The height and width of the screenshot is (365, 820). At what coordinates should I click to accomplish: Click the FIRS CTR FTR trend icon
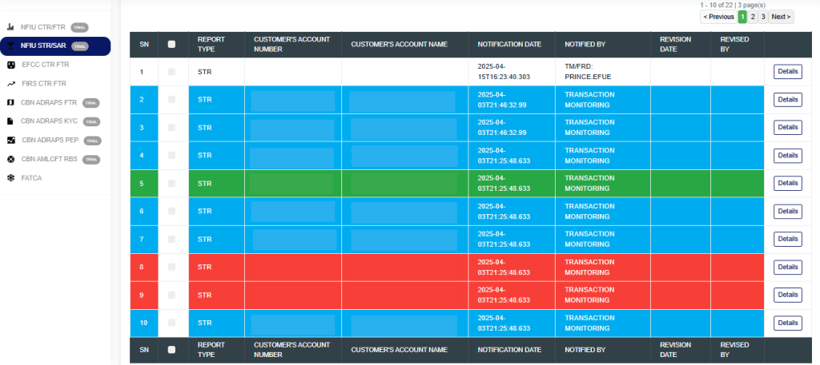pyautogui.click(x=10, y=83)
